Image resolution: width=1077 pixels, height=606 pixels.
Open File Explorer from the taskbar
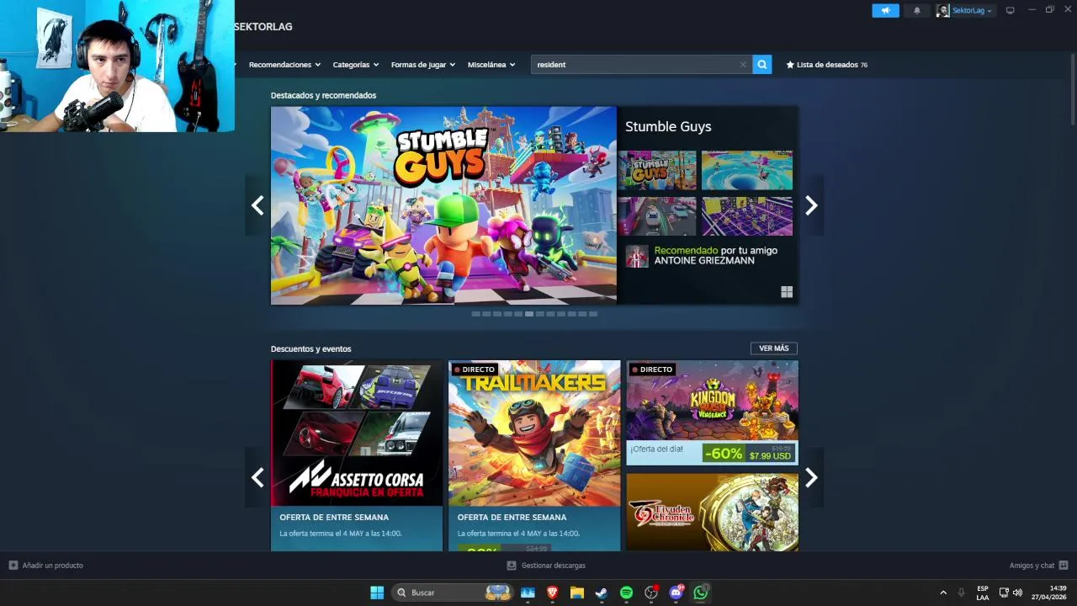pos(576,593)
